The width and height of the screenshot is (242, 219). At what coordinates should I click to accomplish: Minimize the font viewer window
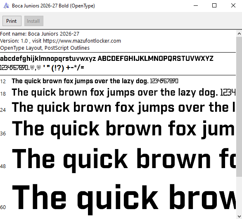(196, 6)
